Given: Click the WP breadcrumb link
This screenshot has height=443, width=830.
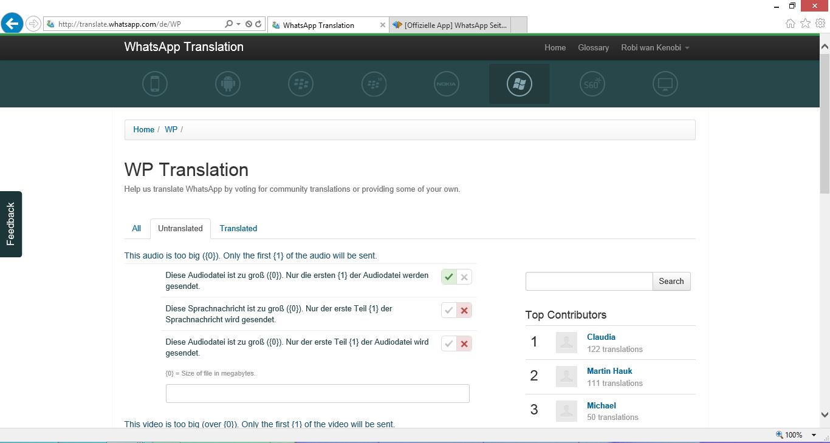Looking at the screenshot, I should click(x=171, y=129).
